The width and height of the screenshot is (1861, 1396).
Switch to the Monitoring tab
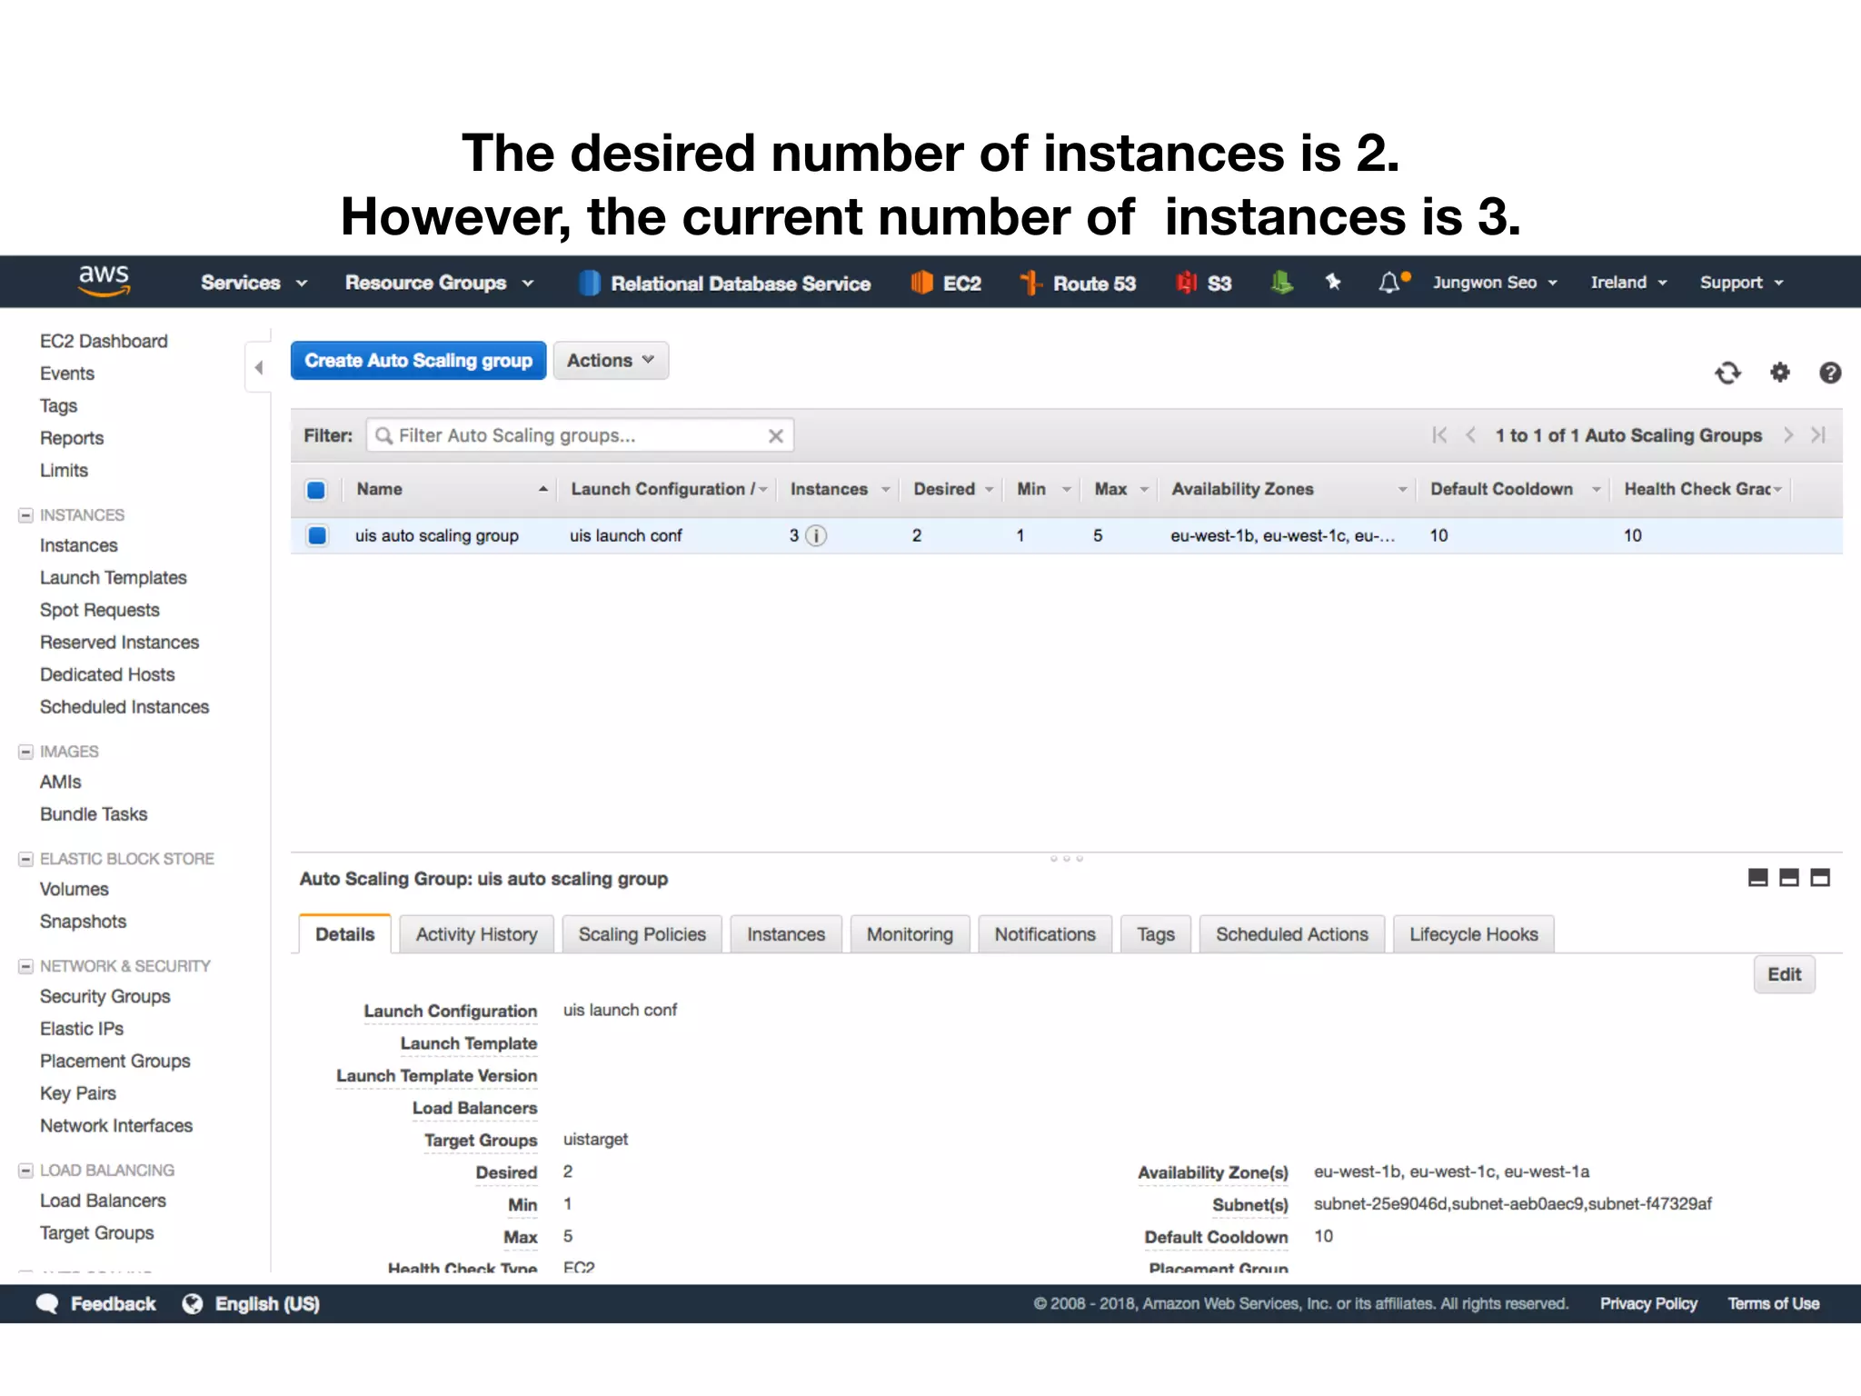[910, 934]
